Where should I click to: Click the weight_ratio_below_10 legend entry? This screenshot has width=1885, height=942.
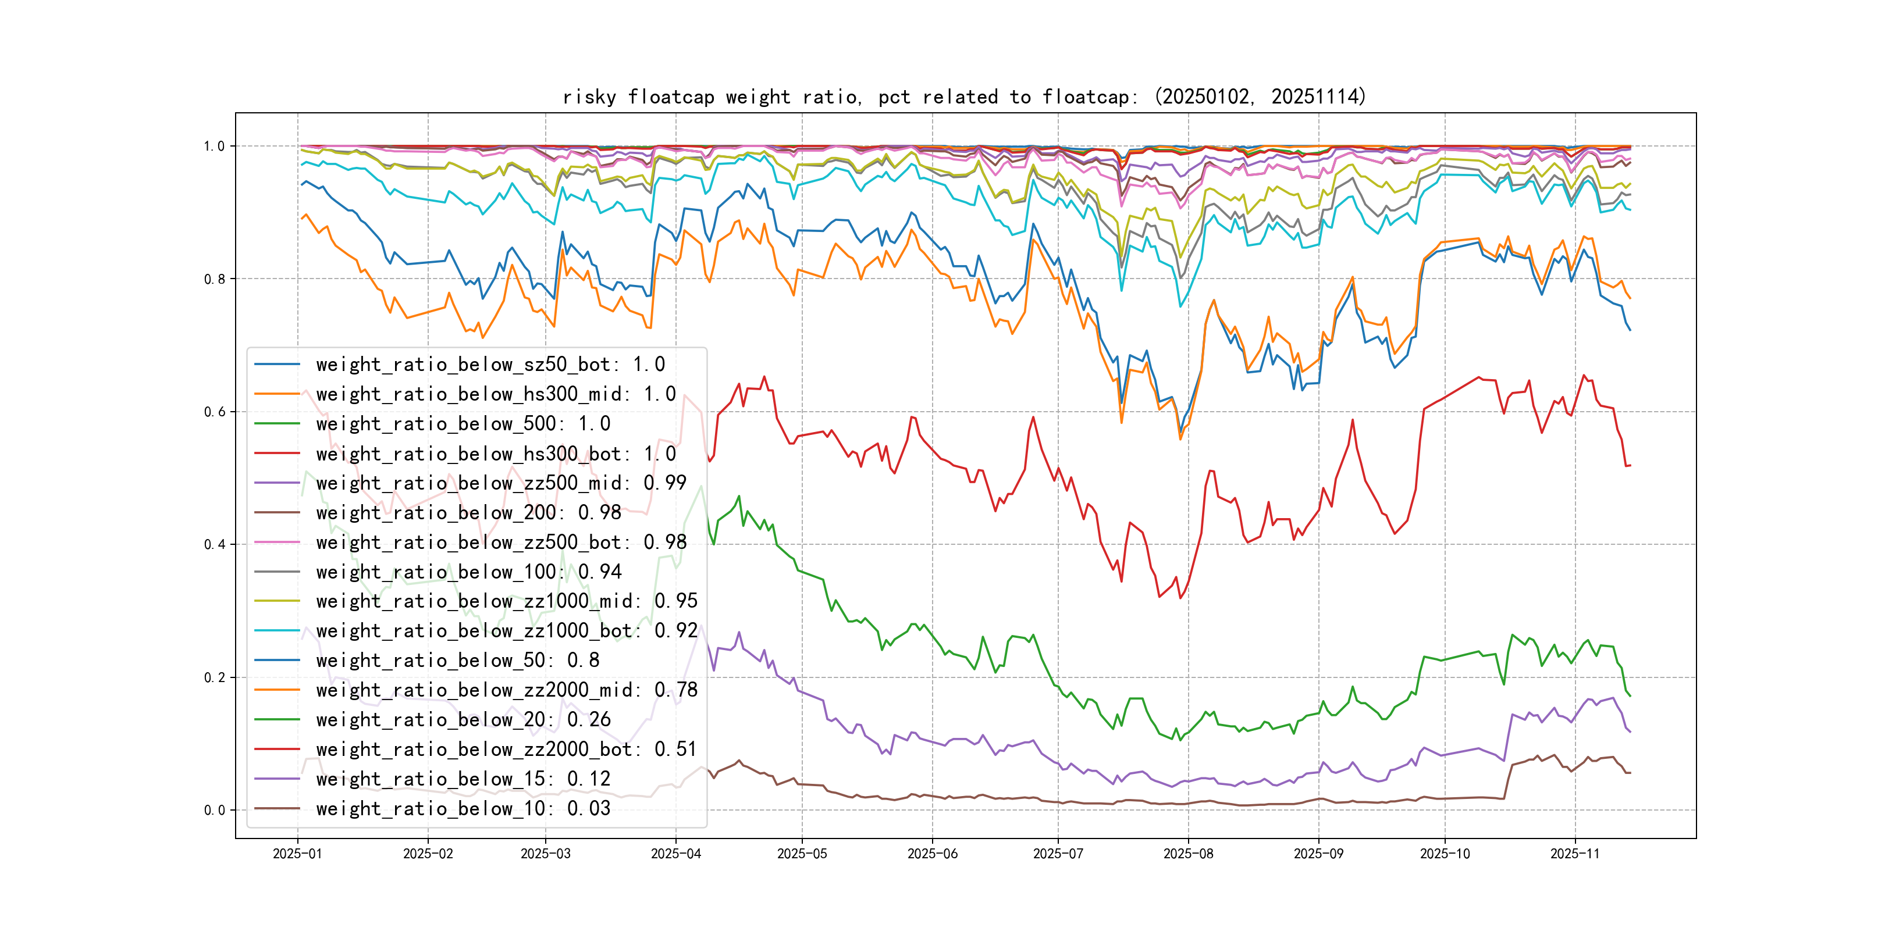(x=463, y=808)
